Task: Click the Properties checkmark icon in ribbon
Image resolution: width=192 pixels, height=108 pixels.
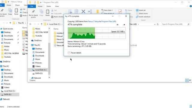Action: coord(120,11)
